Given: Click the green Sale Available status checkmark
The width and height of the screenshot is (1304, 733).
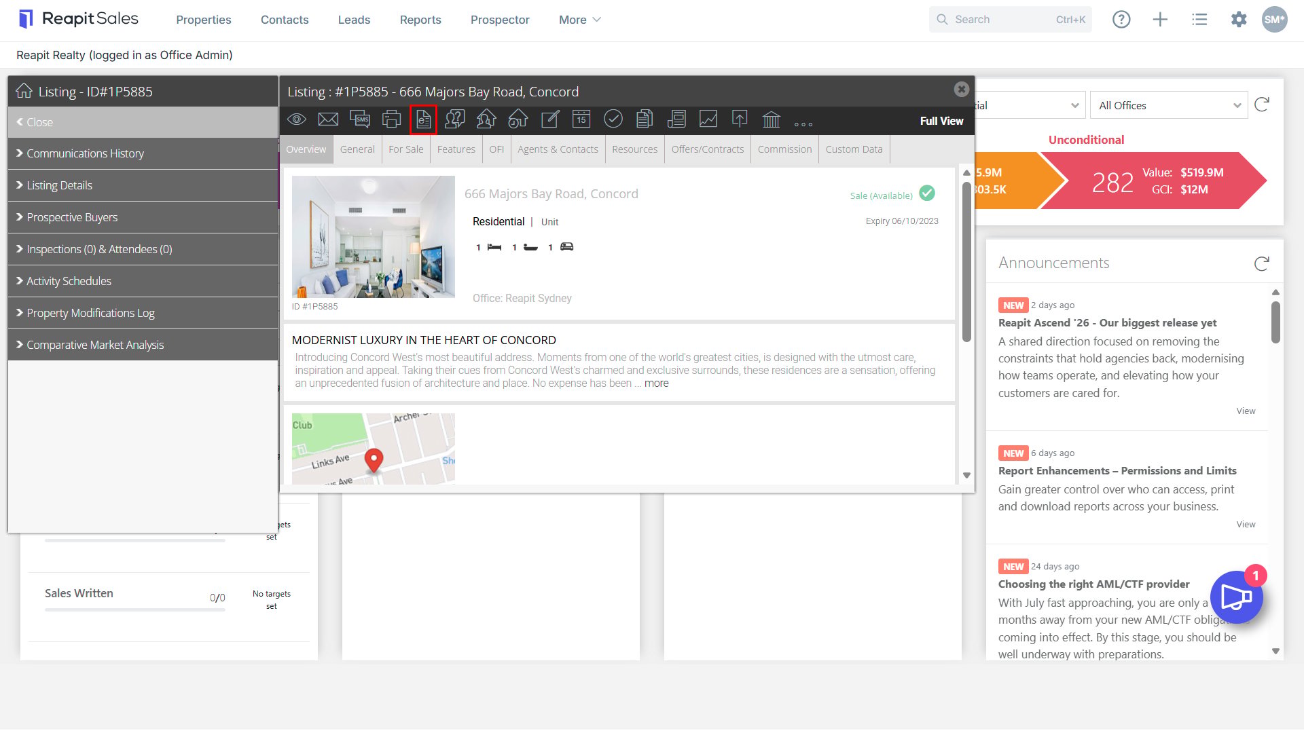Looking at the screenshot, I should pyautogui.click(x=927, y=193).
